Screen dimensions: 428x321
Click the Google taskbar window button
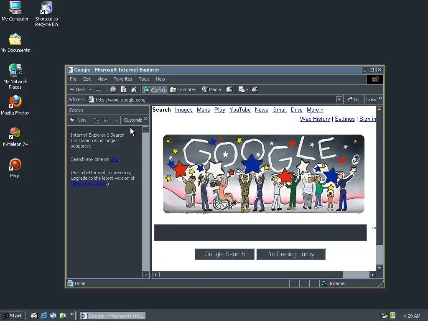click(x=113, y=316)
